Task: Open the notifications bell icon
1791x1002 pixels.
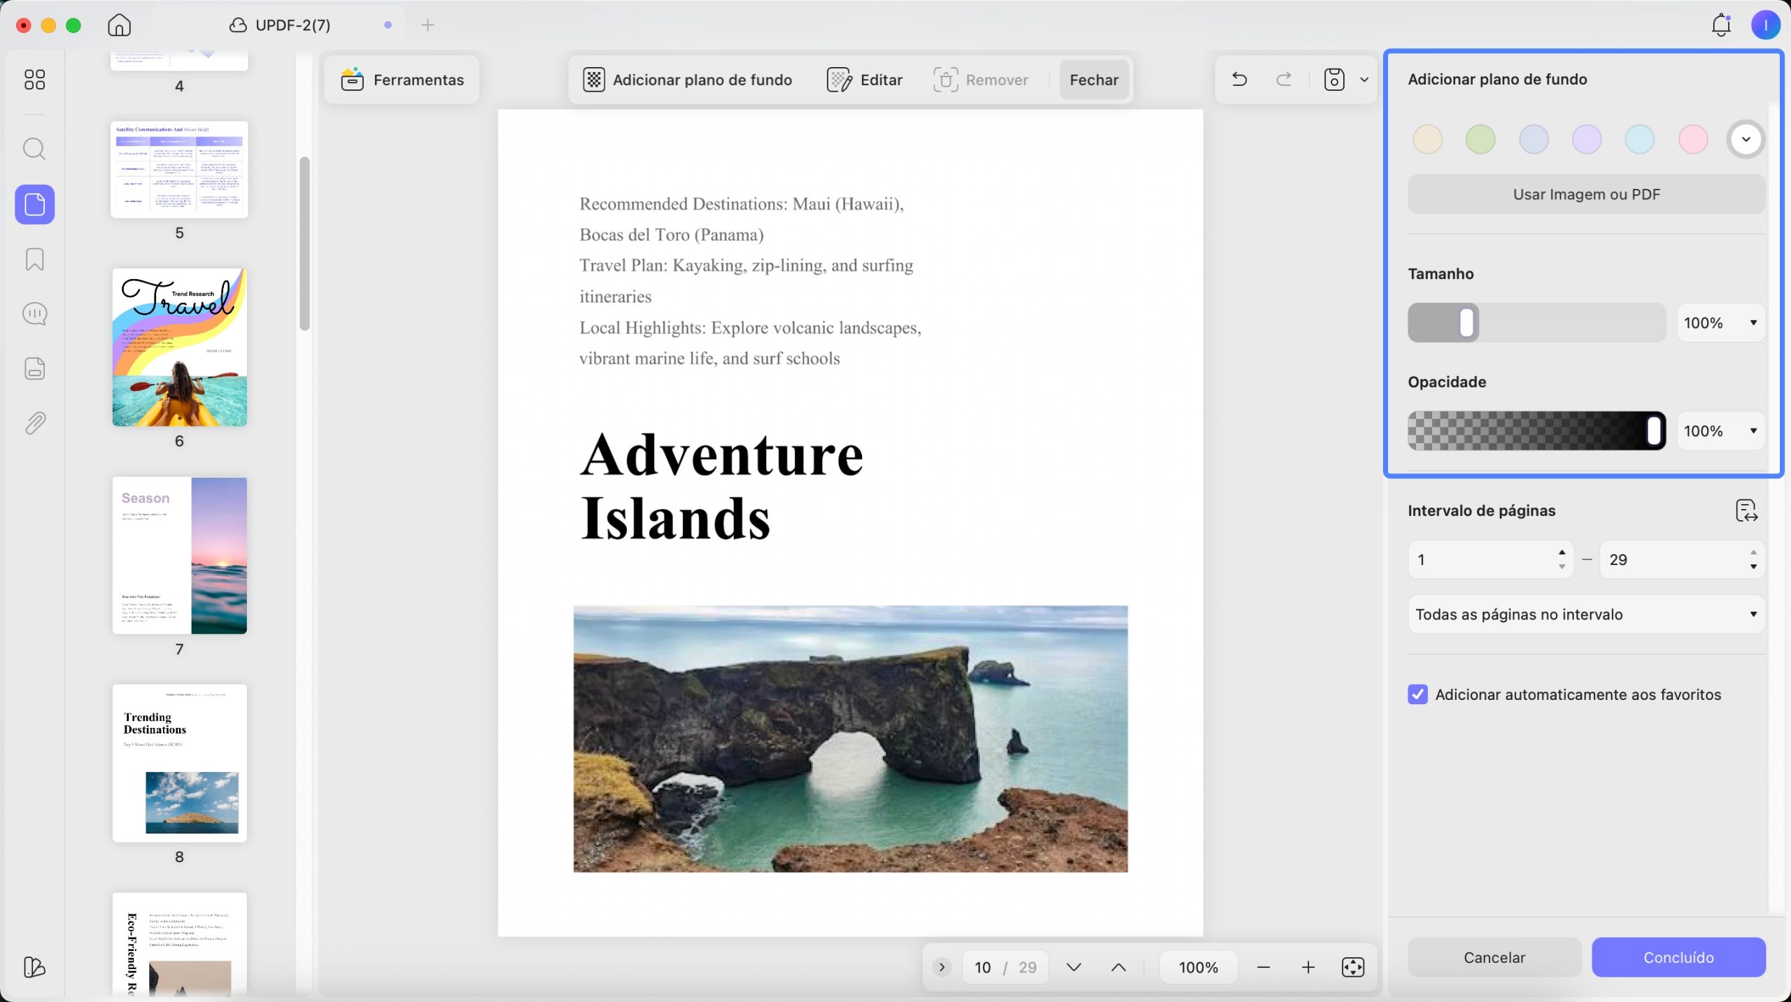Action: click(x=1721, y=26)
